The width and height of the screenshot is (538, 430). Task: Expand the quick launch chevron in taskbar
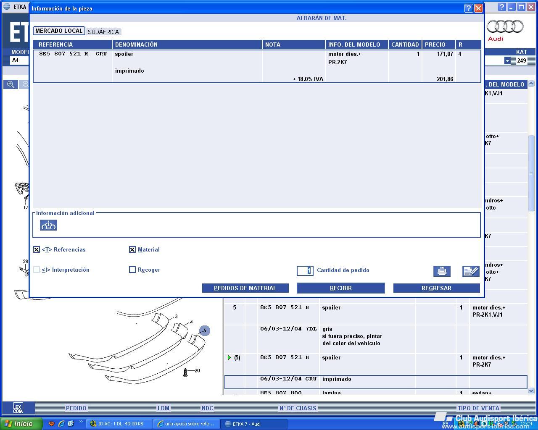point(81,422)
